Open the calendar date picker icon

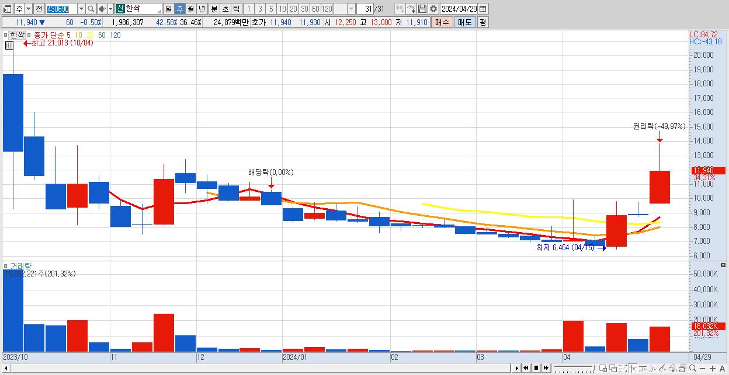tap(483, 9)
